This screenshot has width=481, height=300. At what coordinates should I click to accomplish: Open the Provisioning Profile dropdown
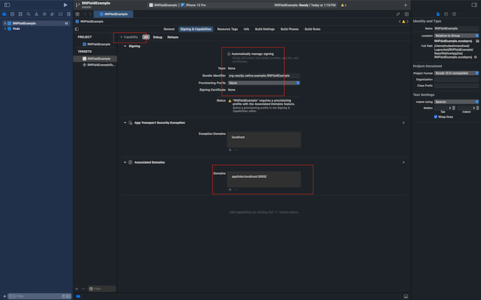pos(263,83)
